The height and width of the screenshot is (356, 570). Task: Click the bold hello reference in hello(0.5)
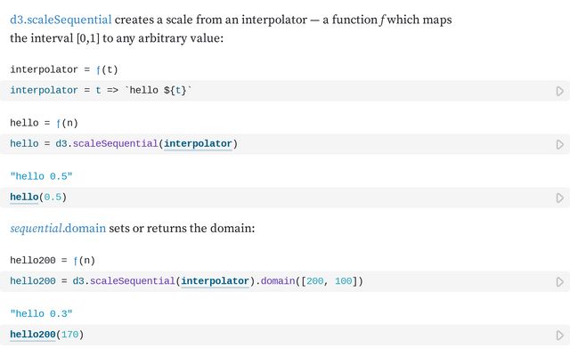(x=24, y=197)
